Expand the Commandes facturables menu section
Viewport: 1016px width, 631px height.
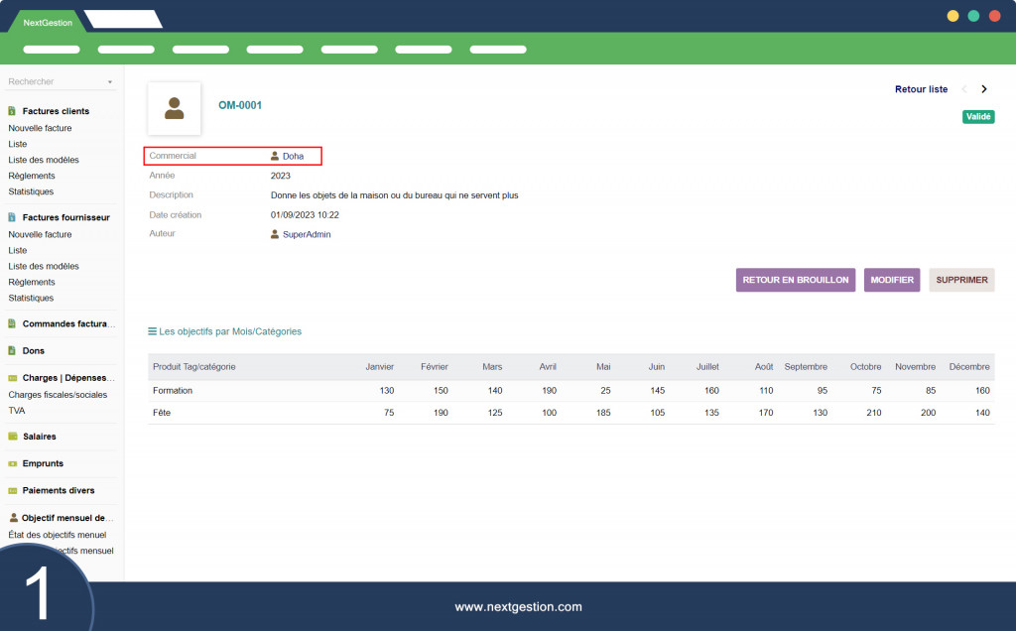pyautogui.click(x=68, y=323)
